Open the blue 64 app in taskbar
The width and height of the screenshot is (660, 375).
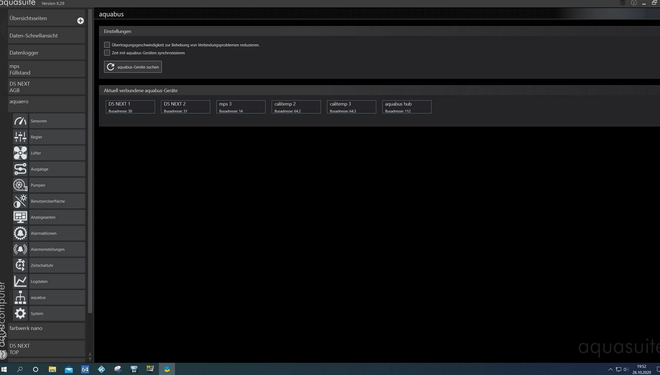[85, 369]
